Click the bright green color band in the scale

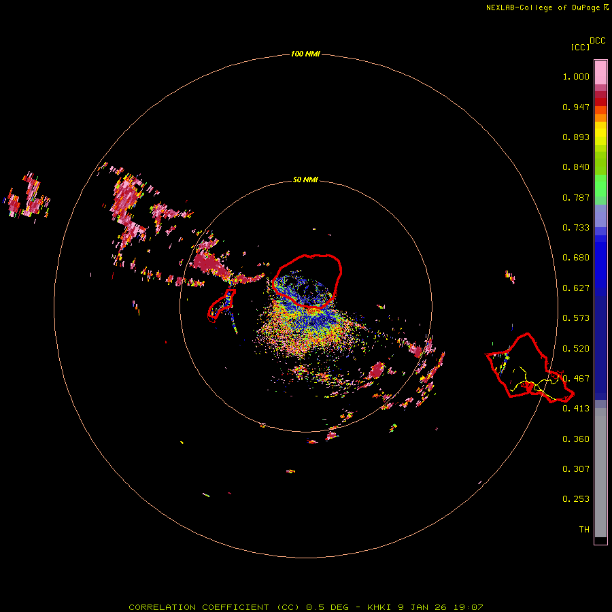[600, 186]
